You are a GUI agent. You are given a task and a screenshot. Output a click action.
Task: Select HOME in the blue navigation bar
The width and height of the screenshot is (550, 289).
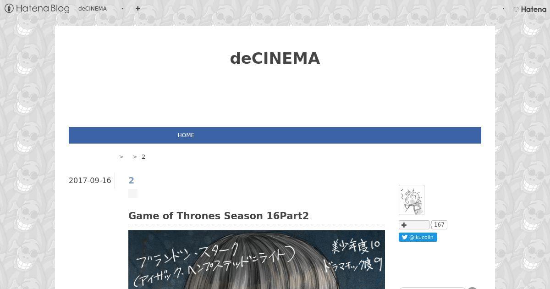186,135
